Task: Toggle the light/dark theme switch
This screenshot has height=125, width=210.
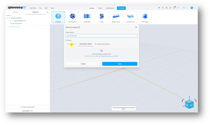Action: pos(185,8)
